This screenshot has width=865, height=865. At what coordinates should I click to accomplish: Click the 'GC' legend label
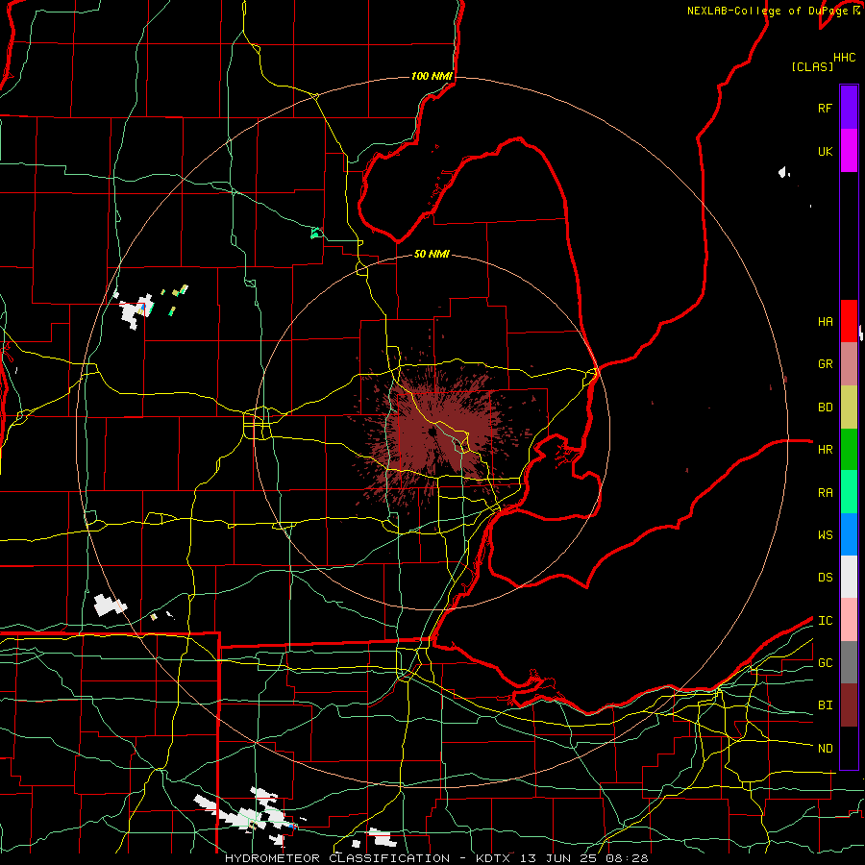tap(825, 663)
